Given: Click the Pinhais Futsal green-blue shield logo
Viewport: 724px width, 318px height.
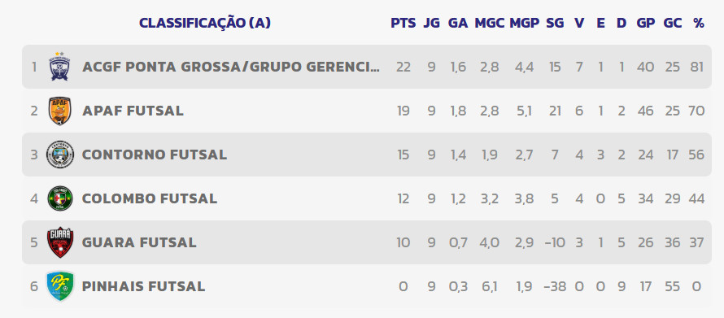Looking at the screenshot, I should point(60,286).
